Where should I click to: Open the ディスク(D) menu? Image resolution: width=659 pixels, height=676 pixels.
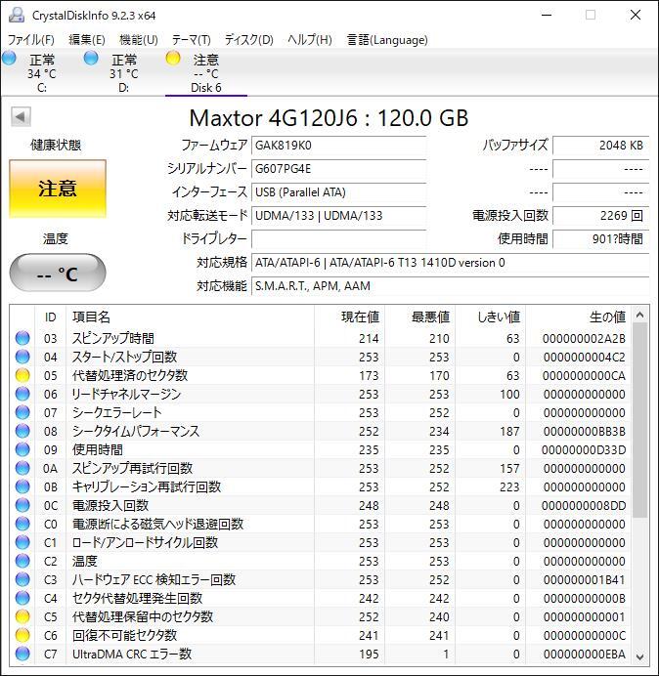pos(249,40)
